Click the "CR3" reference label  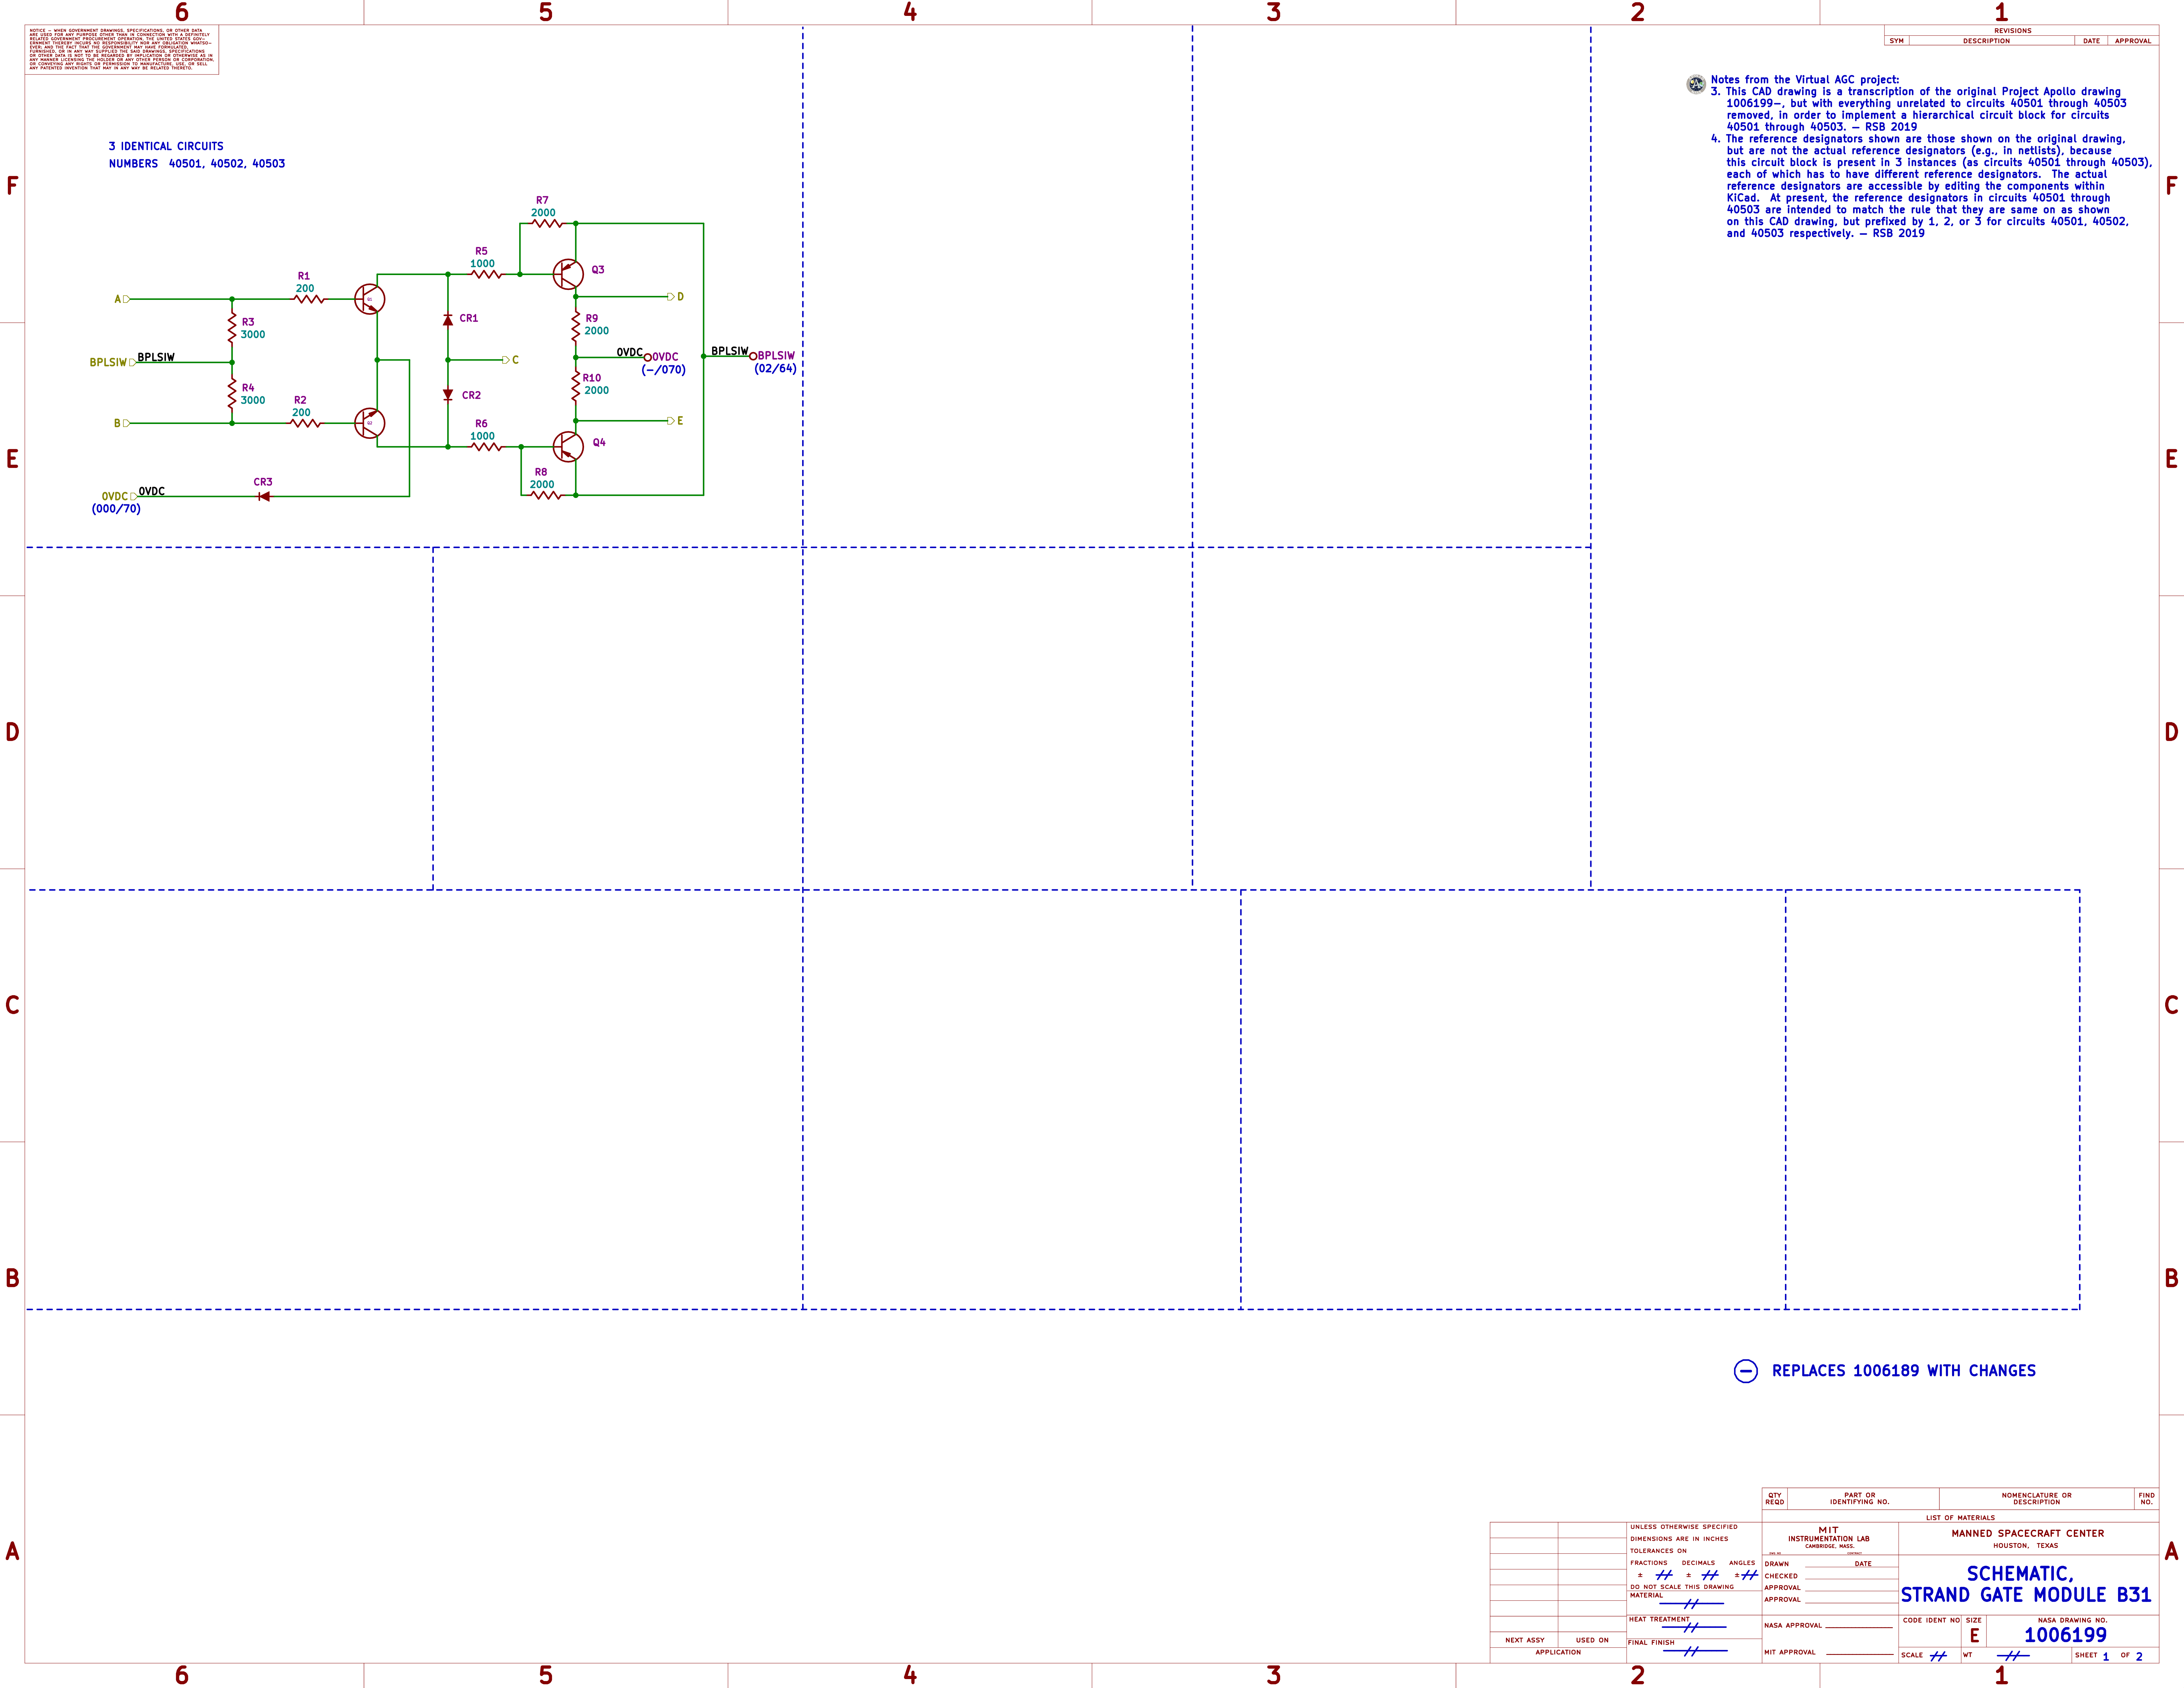tap(263, 482)
